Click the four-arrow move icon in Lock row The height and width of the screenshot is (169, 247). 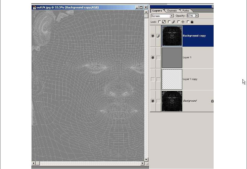(183, 22)
